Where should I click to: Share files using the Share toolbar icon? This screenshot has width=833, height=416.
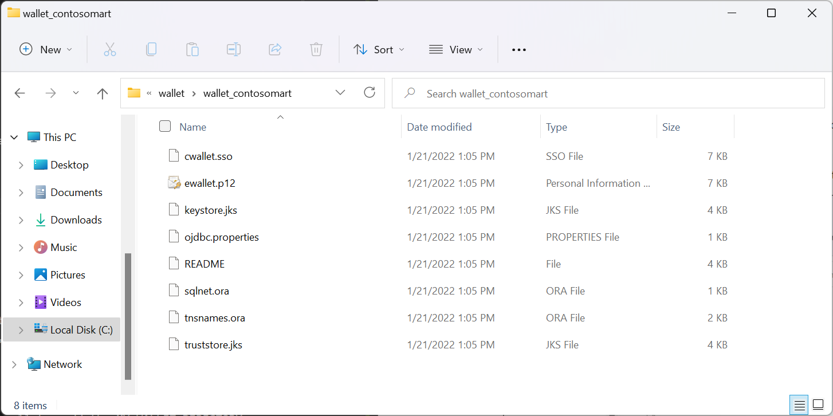click(x=275, y=49)
